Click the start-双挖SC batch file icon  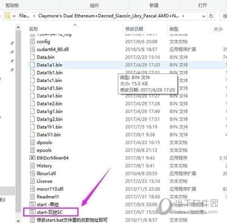pos(32,212)
